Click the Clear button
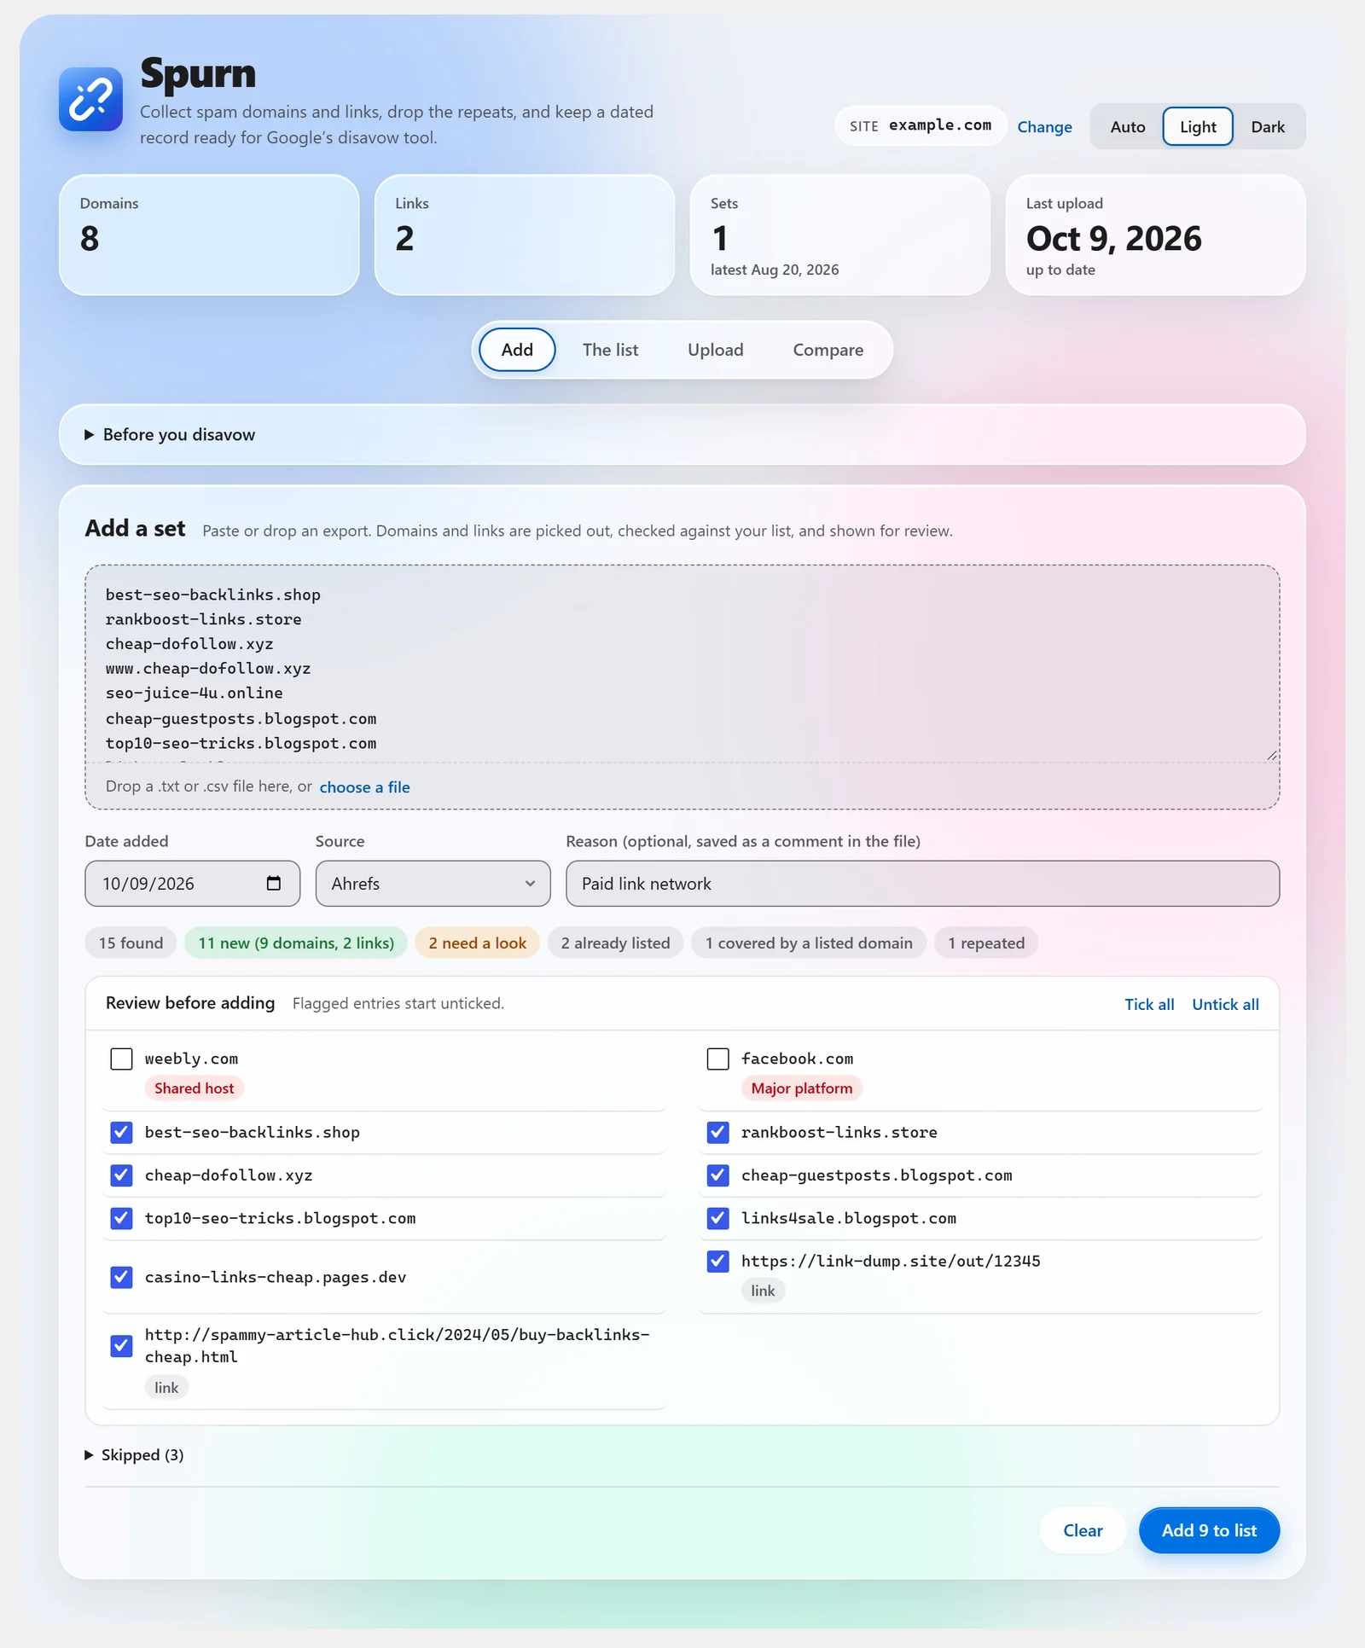Viewport: 1365px width, 1648px height. tap(1083, 1530)
